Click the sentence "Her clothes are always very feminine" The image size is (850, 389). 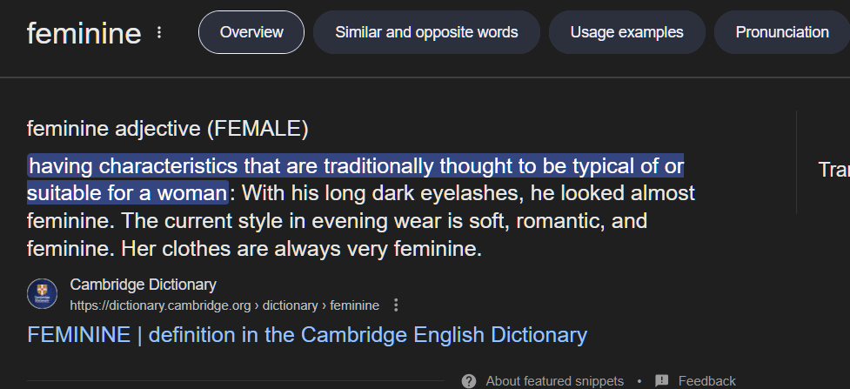tap(301, 249)
